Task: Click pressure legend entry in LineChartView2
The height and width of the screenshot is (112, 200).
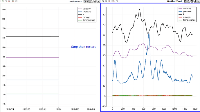Action: [x=185, y=11]
